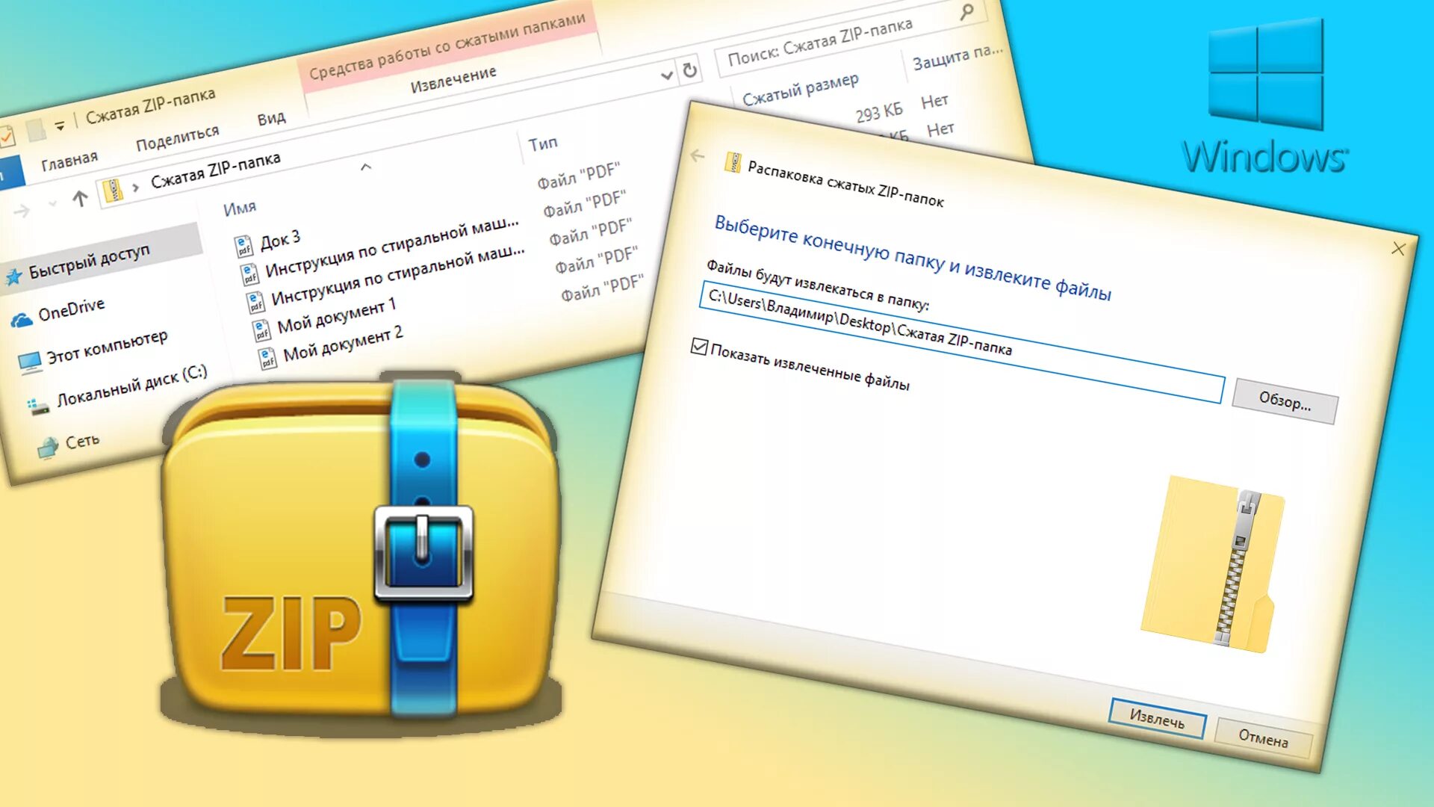1434x807 pixels.
Task: Click This PC monitor icon
Action: pyautogui.click(x=30, y=362)
